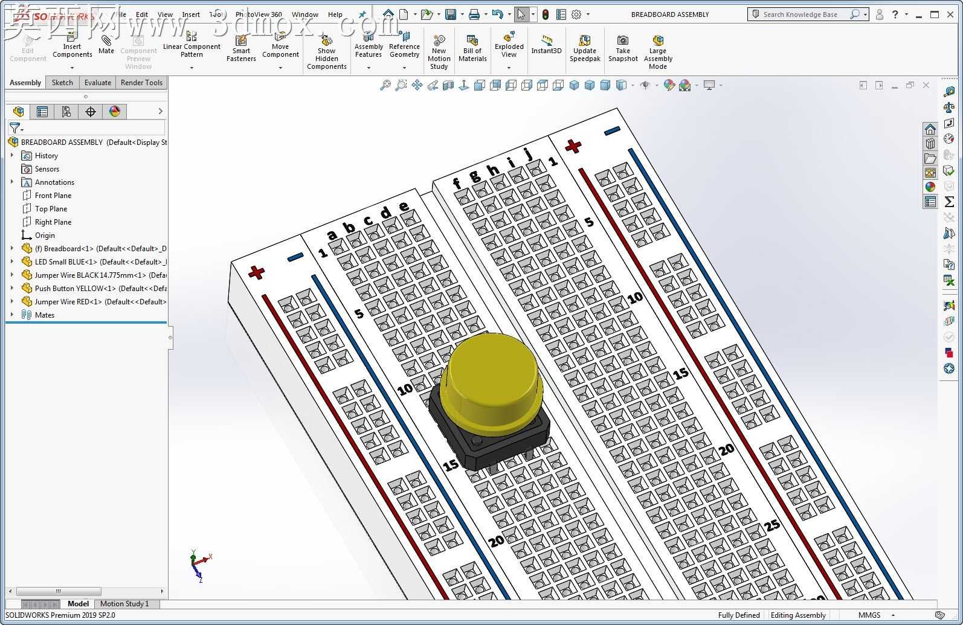This screenshot has height=625, width=963.
Task: Open Assembly Features tool
Action: click(369, 45)
